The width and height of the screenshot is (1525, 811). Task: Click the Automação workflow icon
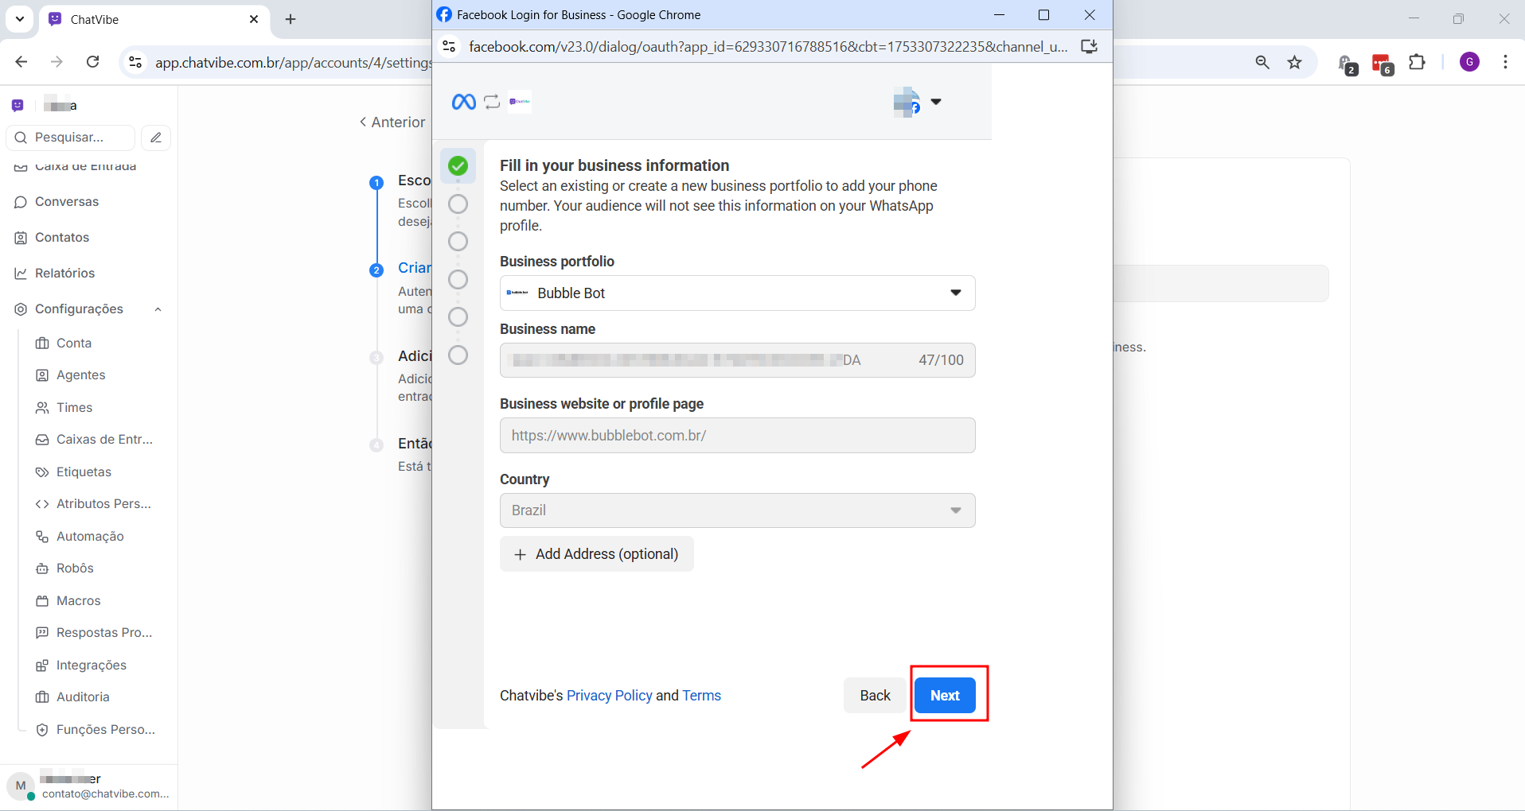tap(42, 537)
